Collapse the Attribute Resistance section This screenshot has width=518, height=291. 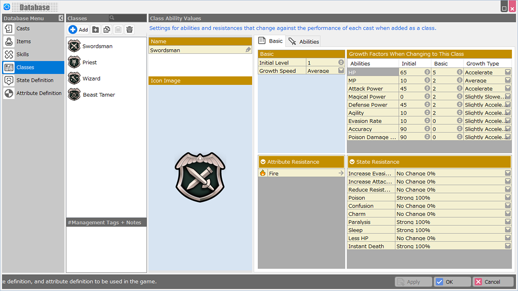click(263, 162)
